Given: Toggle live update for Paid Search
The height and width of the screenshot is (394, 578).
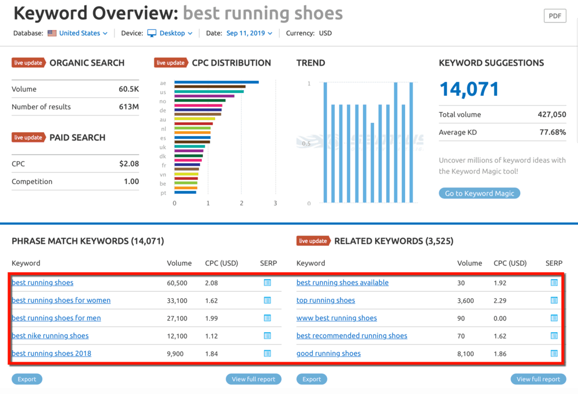Looking at the screenshot, I should coord(28,137).
